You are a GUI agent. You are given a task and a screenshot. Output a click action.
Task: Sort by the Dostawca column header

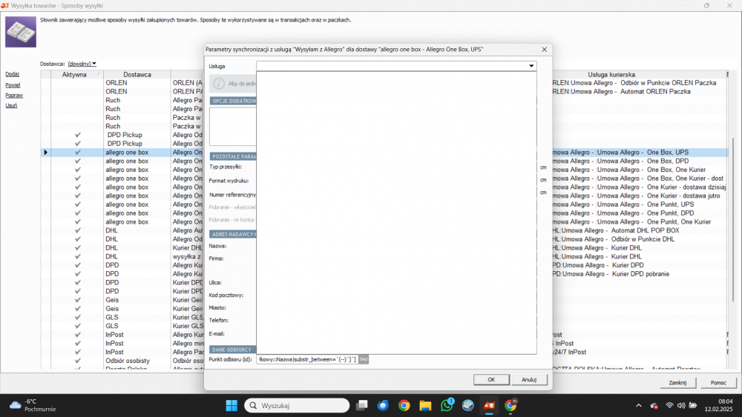pyautogui.click(x=137, y=75)
